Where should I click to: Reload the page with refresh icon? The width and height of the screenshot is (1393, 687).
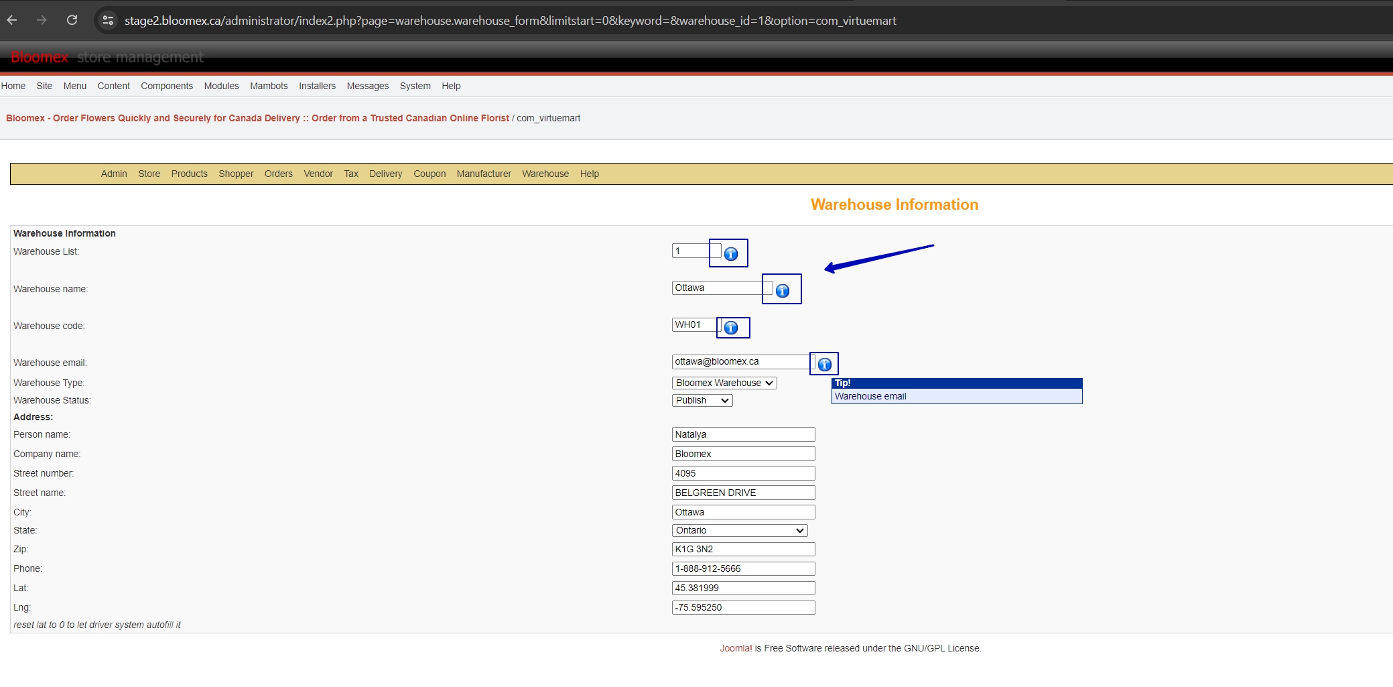[72, 20]
